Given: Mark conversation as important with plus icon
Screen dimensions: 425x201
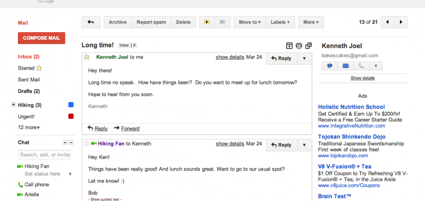Looking at the screenshot, I should [x=207, y=22].
